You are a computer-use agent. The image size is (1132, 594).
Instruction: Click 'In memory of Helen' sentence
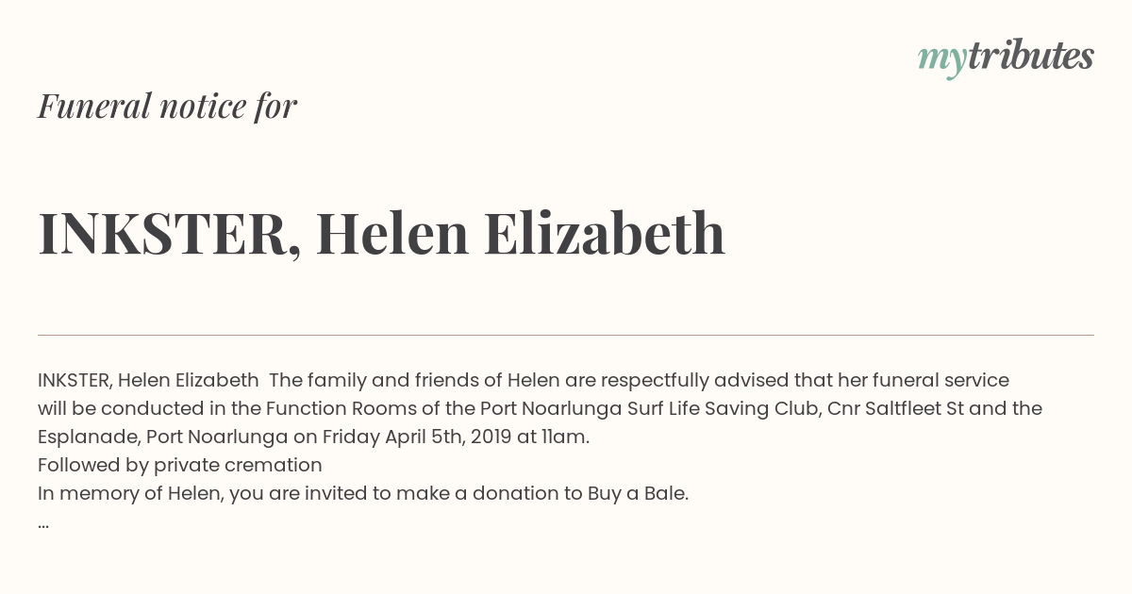click(131, 493)
